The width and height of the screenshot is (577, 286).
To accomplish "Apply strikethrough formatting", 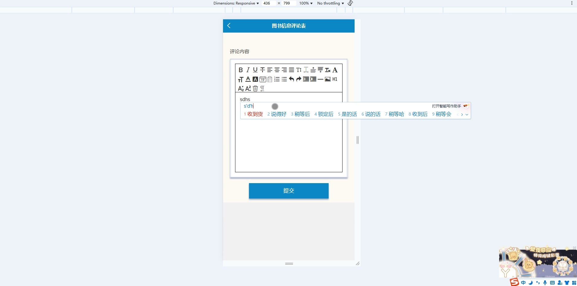I will (262, 70).
